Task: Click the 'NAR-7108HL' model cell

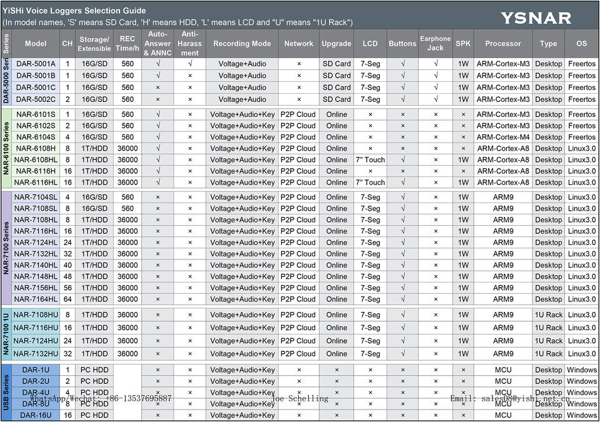Action: 36,220
